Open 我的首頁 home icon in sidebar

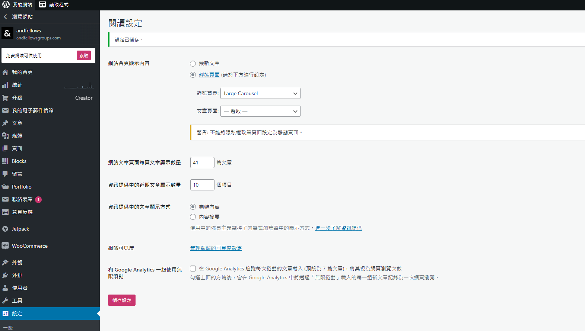click(x=5, y=72)
